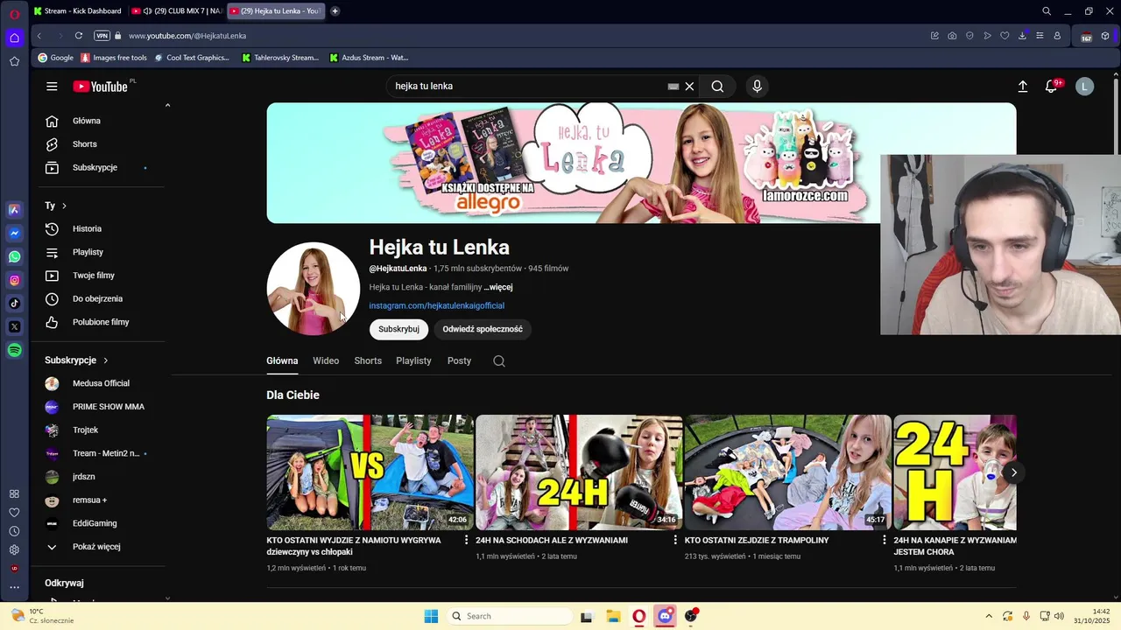Click the magnifier search button
Viewport: 1121px width, 630px height.
(717, 86)
